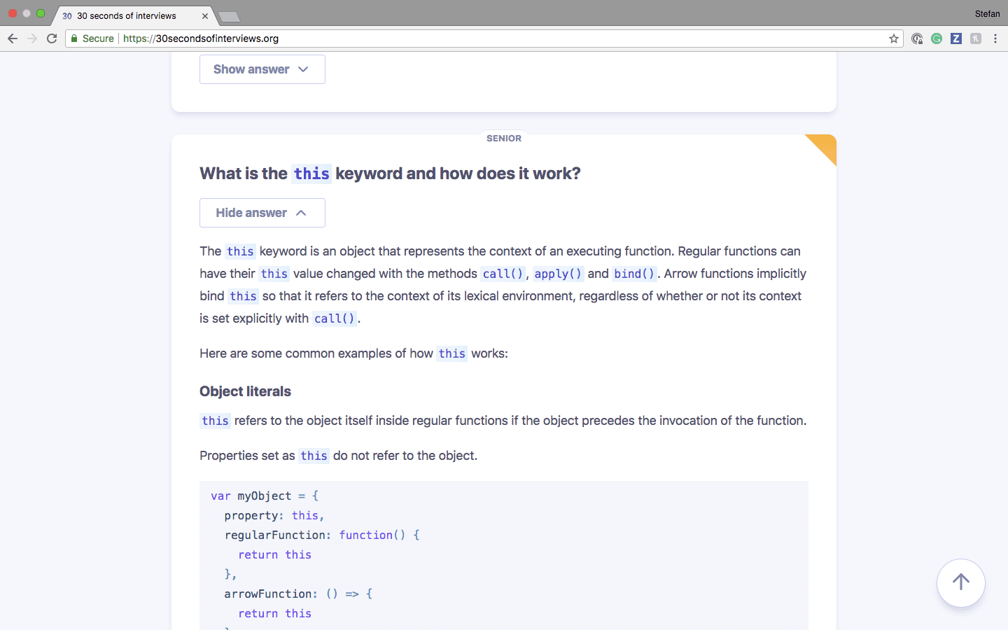Click the browser forward arrow
Viewport: 1008px width, 630px height.
coord(32,38)
